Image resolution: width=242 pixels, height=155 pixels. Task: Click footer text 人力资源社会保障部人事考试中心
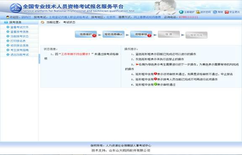click(129, 146)
